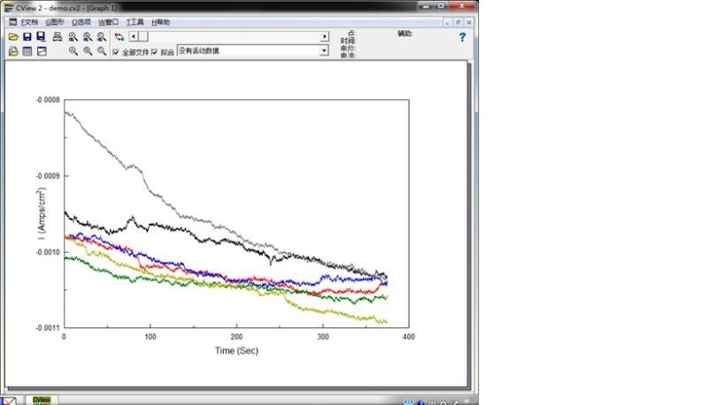This screenshot has width=708, height=405.
Task: Click the 时间 label in the info panel
Action: tap(348, 41)
